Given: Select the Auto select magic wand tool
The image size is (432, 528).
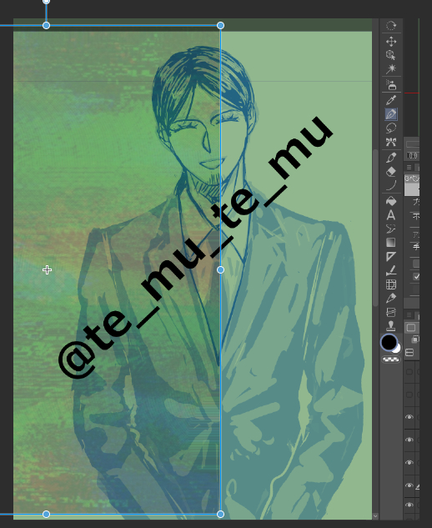Looking at the screenshot, I should tap(391, 69).
